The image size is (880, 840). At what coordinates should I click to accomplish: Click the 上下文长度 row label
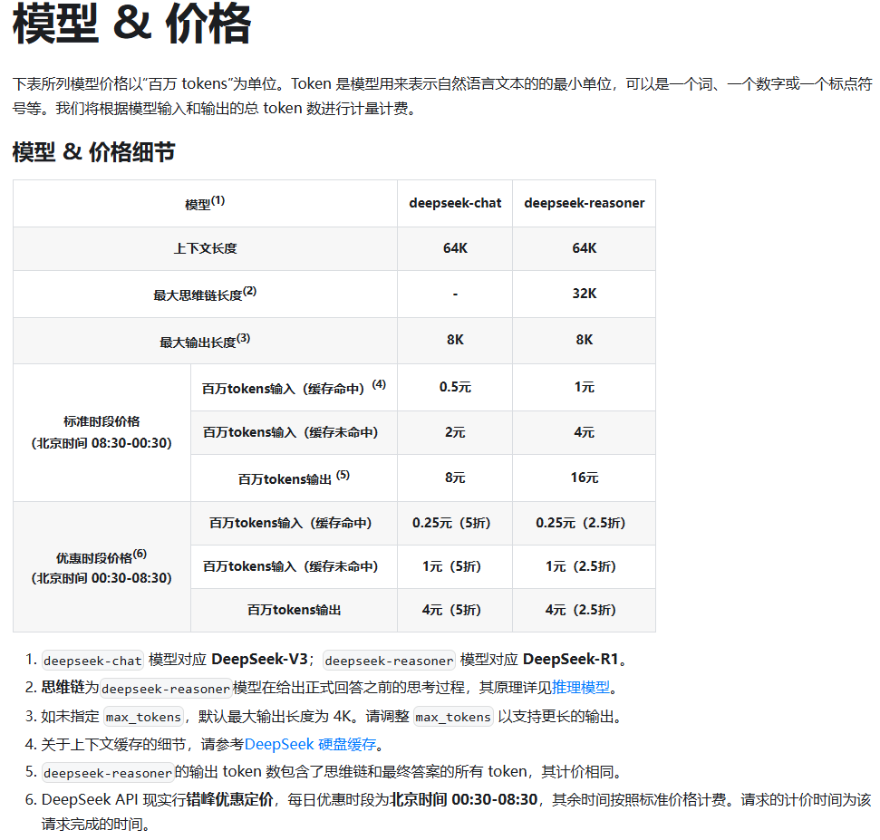205,248
